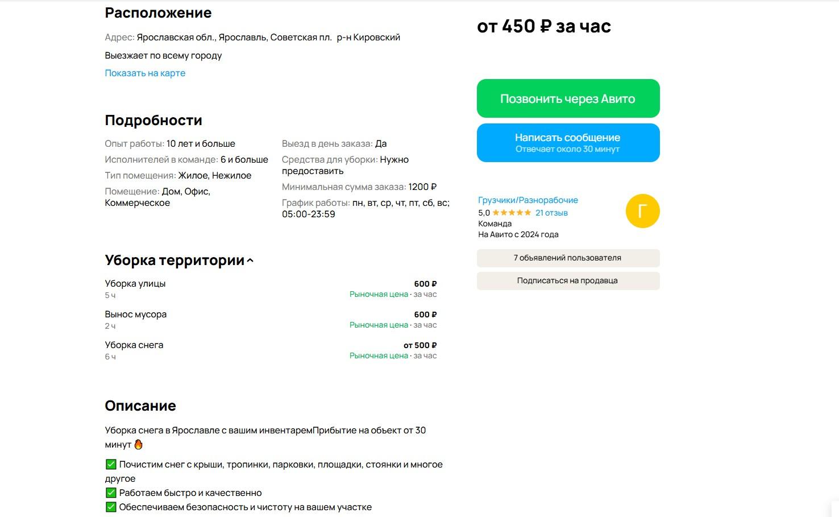The height and width of the screenshot is (517, 839).
Task: Click the fire emoji in description
Action: 138,444
